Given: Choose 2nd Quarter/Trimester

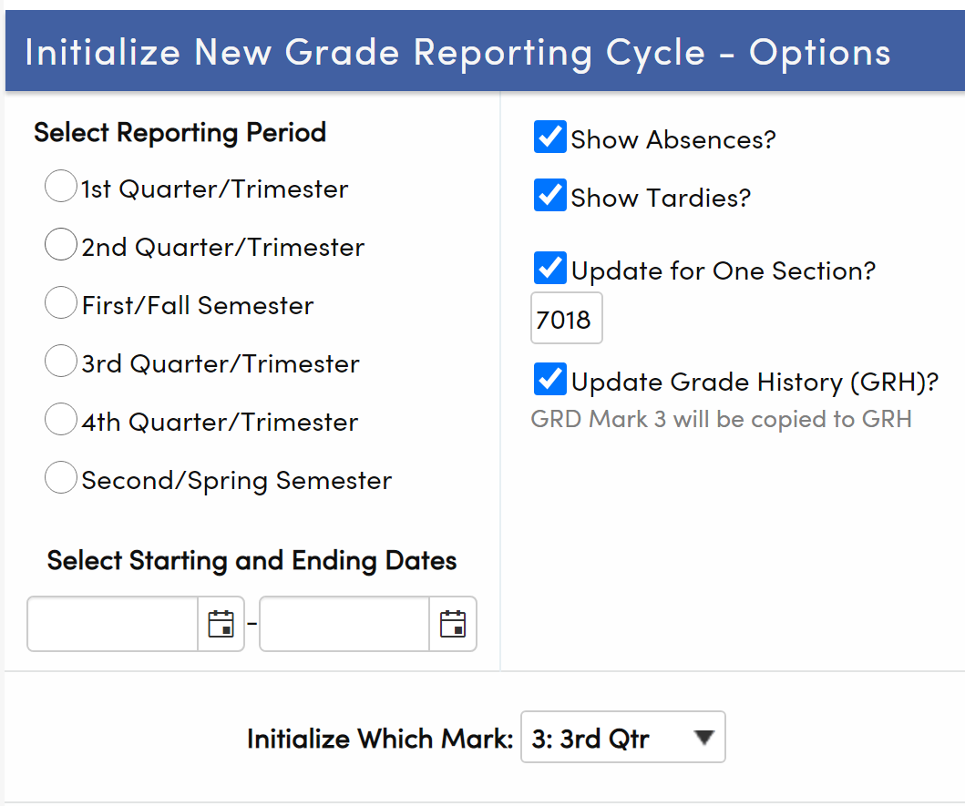Looking at the screenshot, I should [x=60, y=244].
